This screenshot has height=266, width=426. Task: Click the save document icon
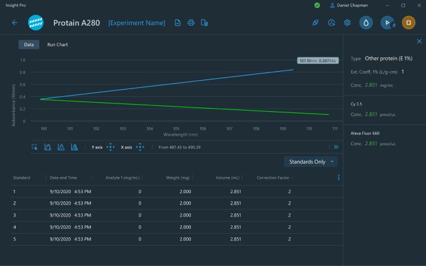tap(178, 23)
